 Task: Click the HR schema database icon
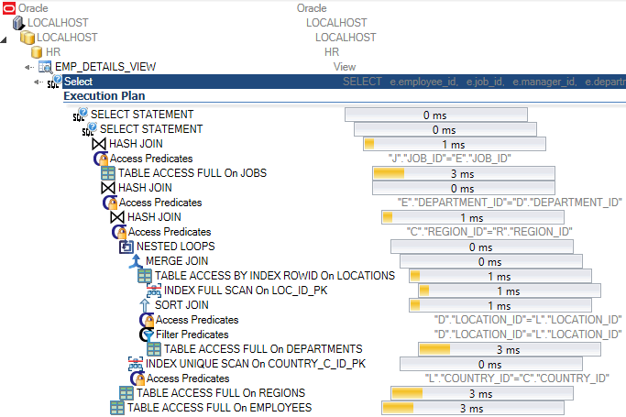[x=37, y=52]
